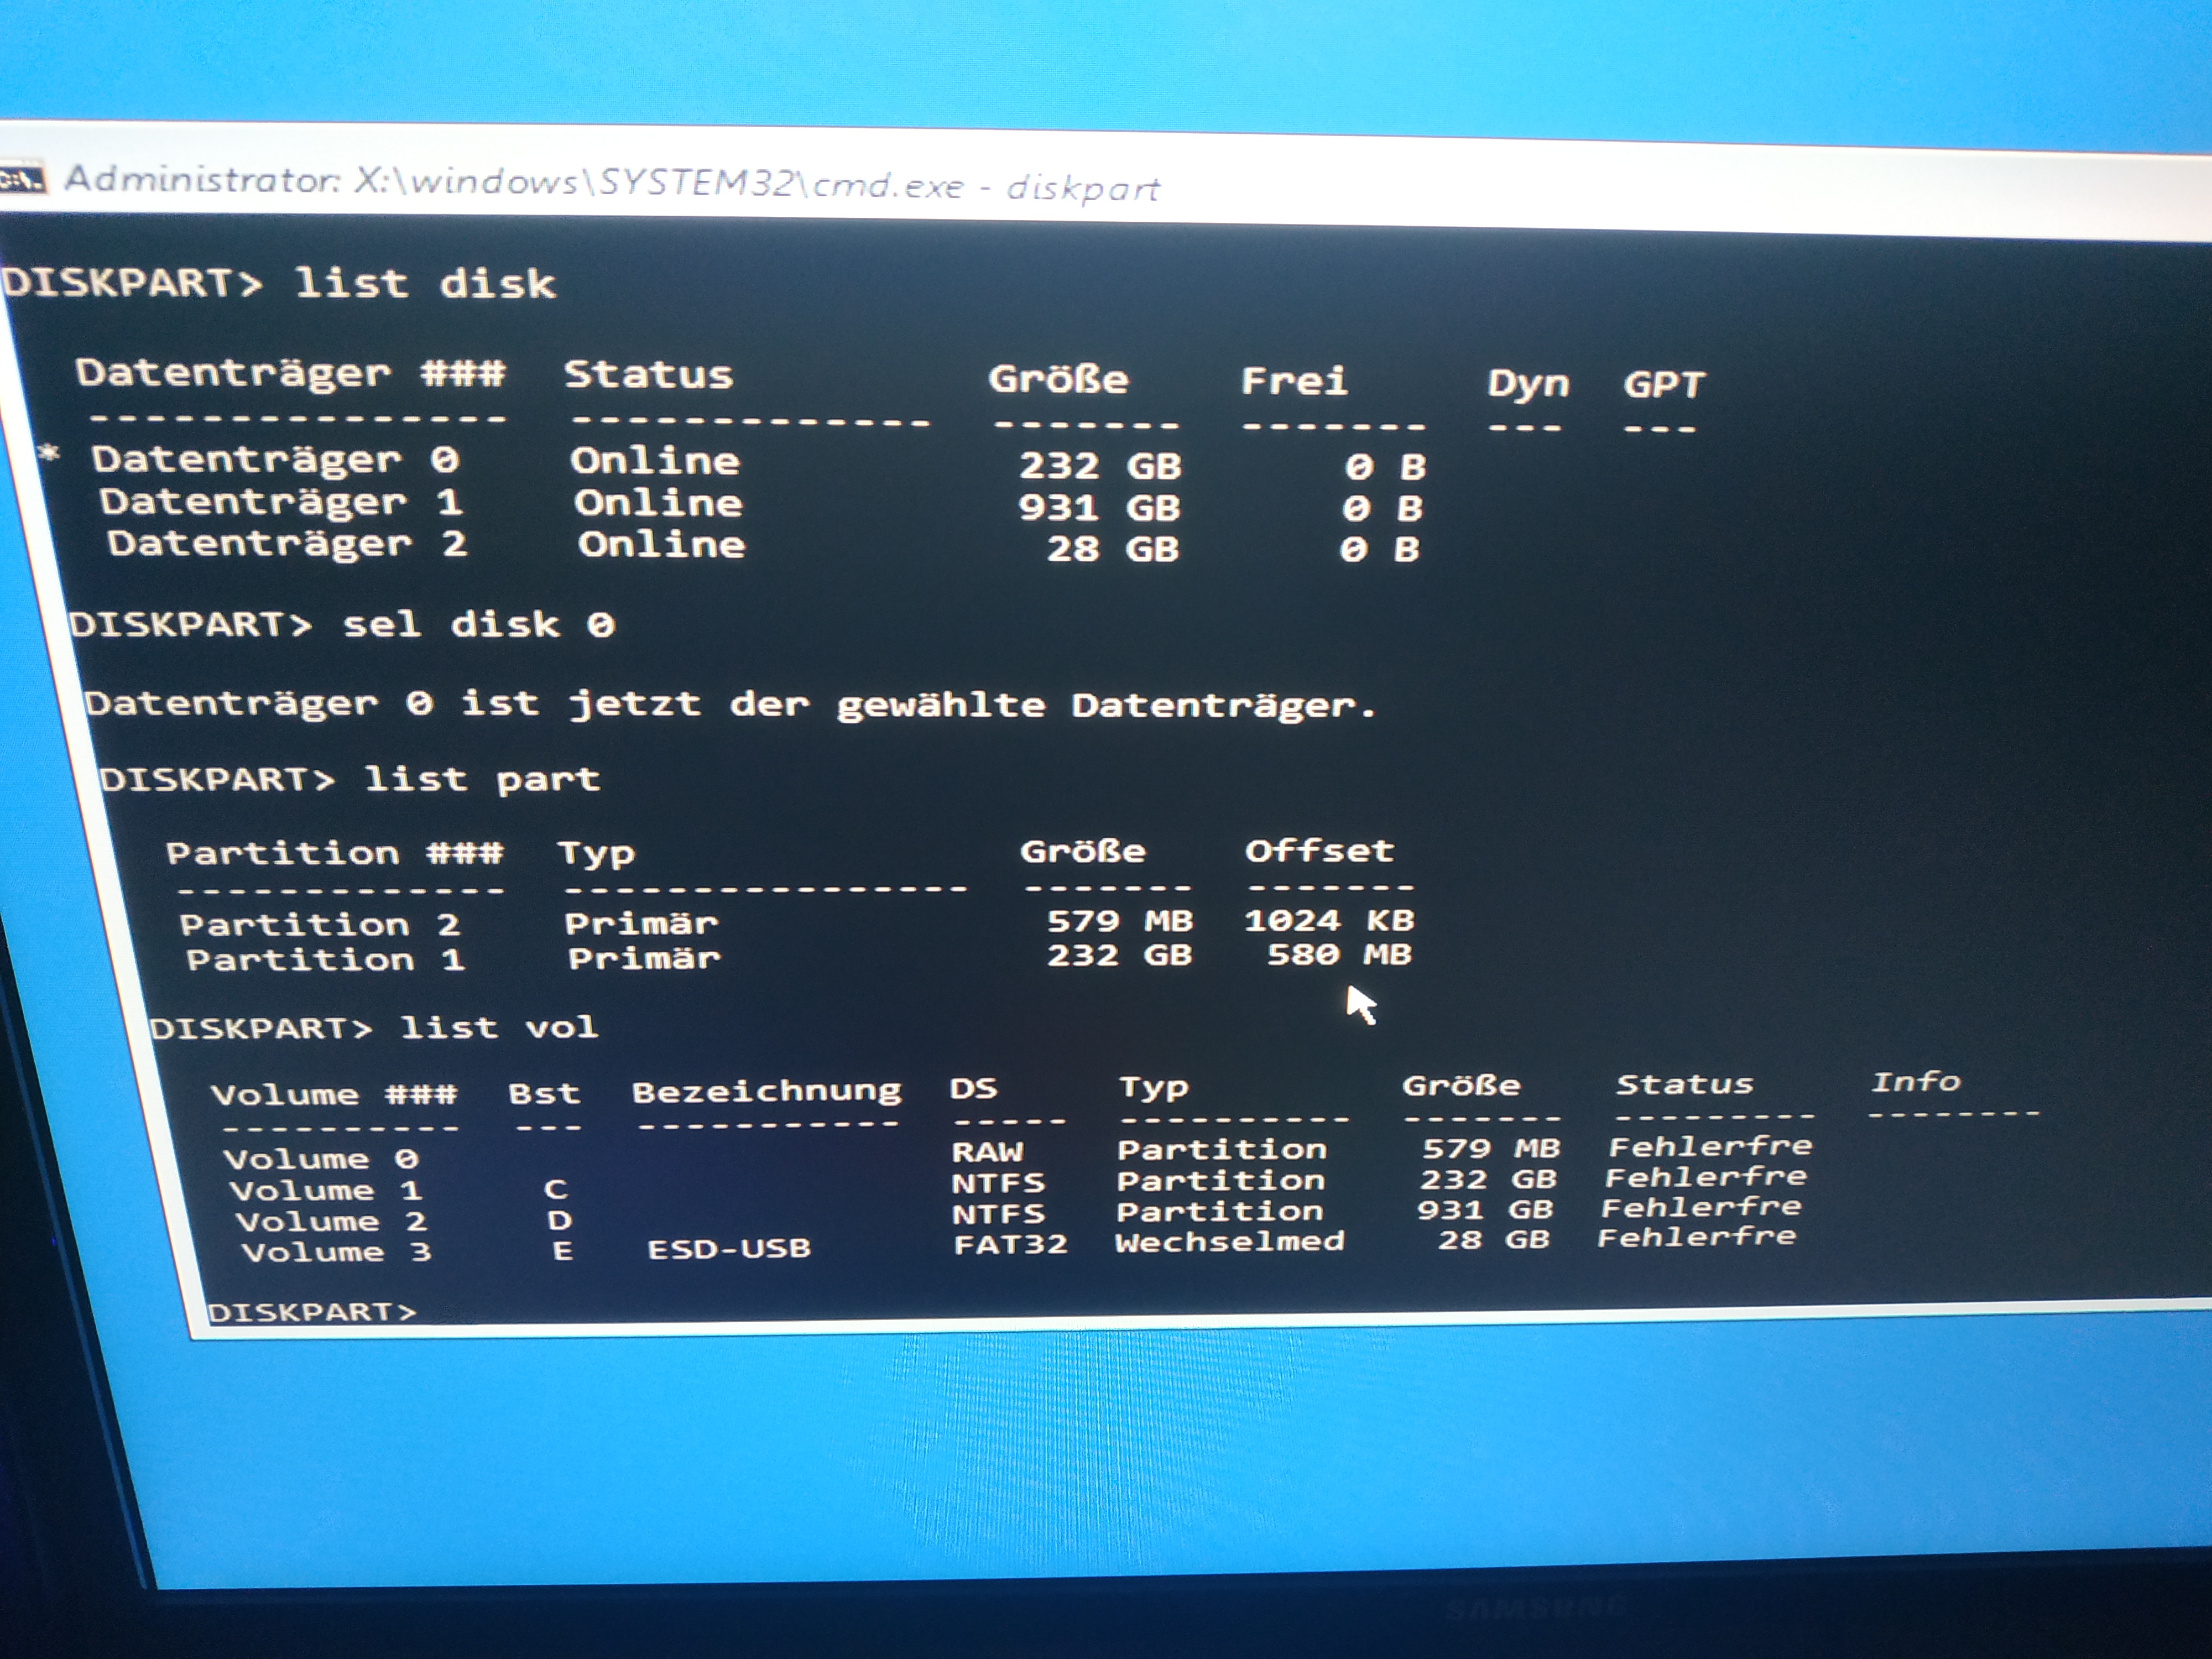Viewport: 2212px width, 1659px height.
Task: Click the 'GPT' column header
Action: 1663,385
